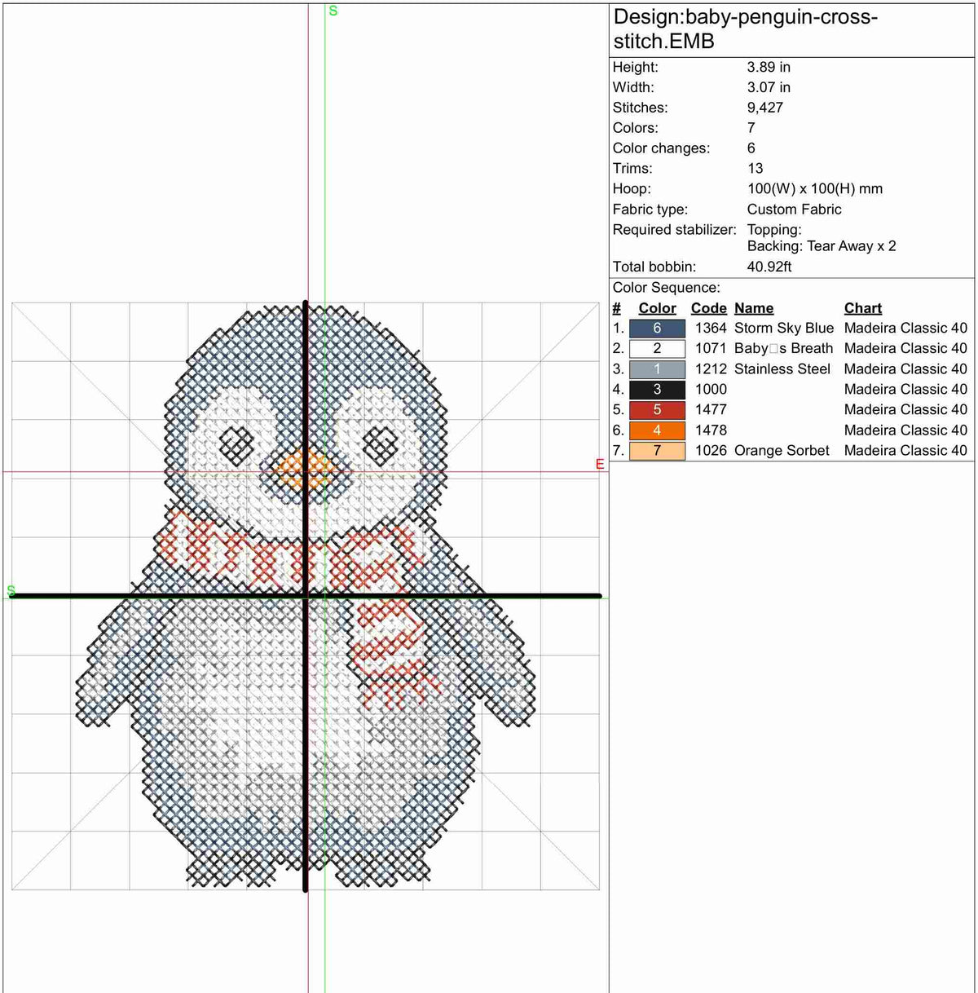
Task: Click the Height value 3.89 in
Action: click(x=769, y=67)
